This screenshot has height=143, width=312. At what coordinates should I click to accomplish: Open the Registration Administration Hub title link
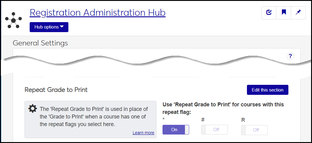click(97, 13)
